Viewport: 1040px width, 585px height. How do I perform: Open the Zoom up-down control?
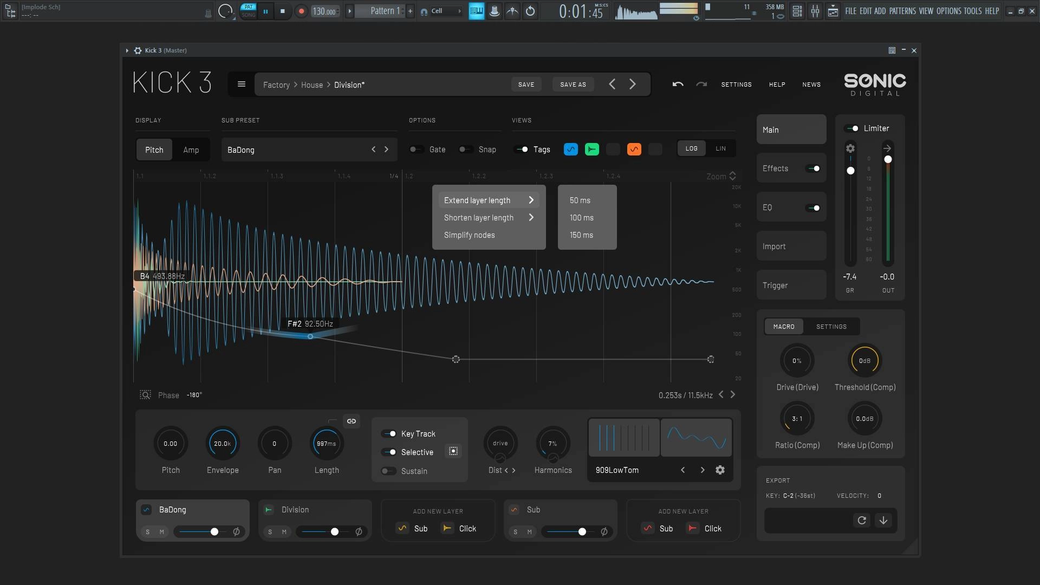click(732, 175)
